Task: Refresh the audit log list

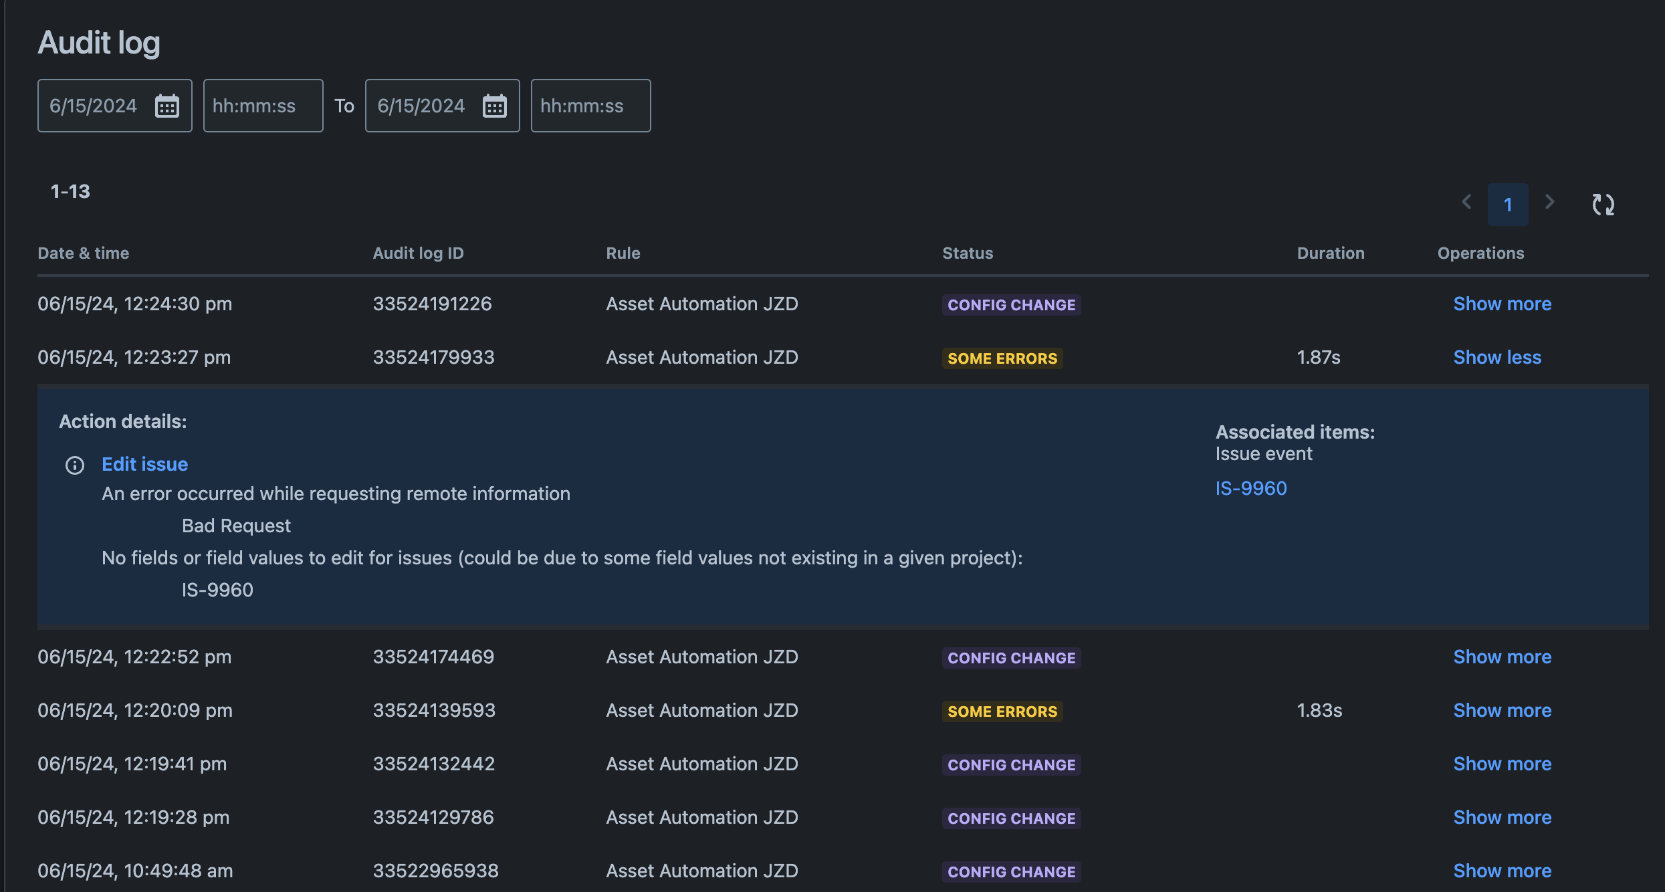Action: click(1602, 204)
